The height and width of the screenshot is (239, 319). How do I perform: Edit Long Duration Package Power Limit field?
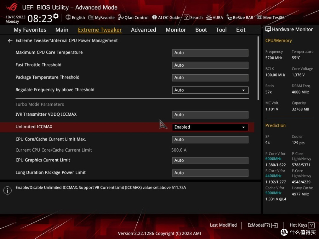pyautogui.click(x=210, y=173)
